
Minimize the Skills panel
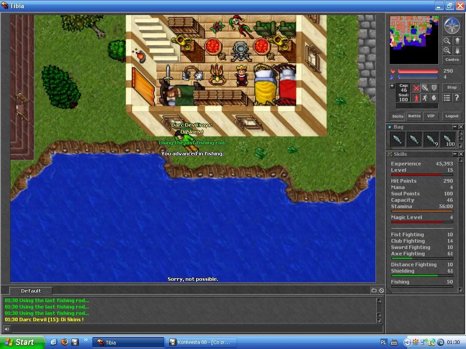(455, 154)
